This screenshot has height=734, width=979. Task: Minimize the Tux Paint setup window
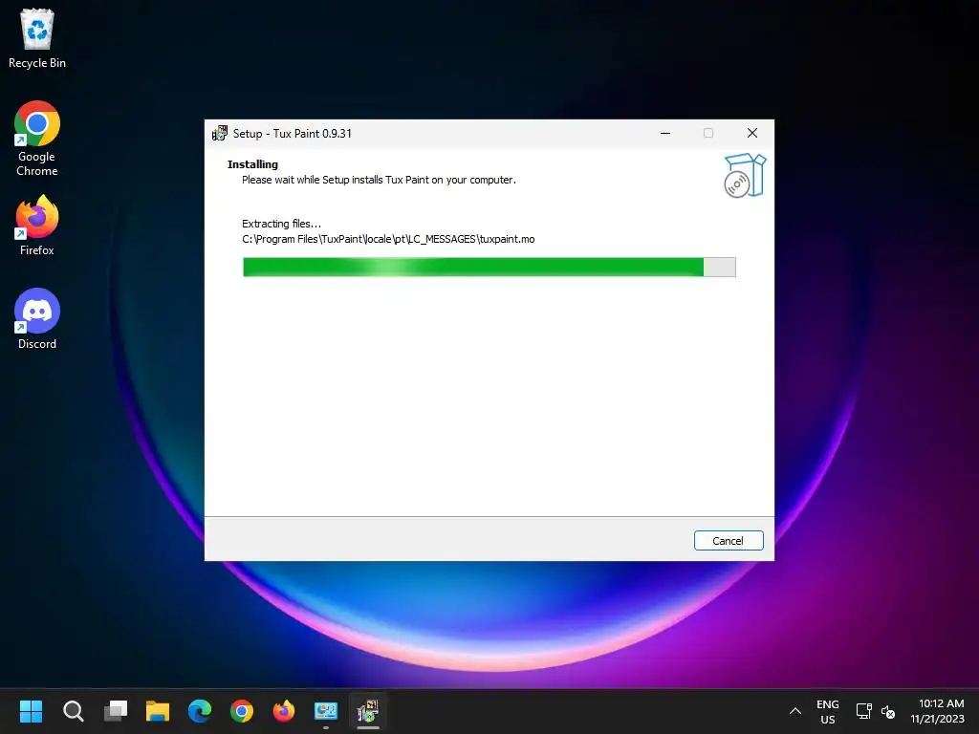[x=665, y=133]
